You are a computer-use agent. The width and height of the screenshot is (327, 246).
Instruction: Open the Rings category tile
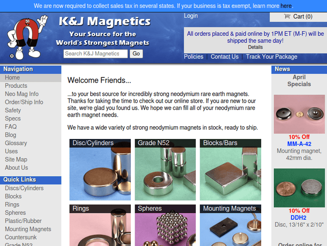tap(100, 225)
